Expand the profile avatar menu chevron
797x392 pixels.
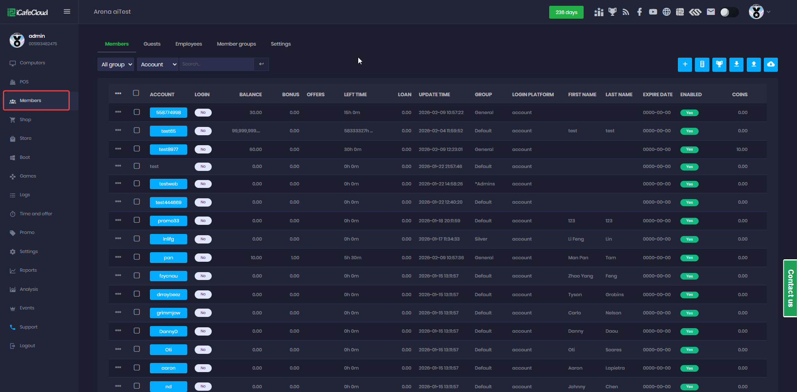point(768,12)
